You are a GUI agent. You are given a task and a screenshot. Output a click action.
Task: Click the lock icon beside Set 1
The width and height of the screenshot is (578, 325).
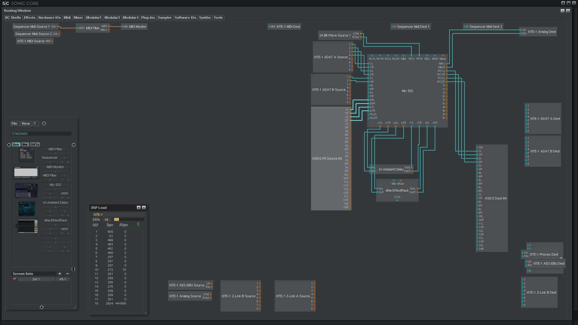click(x=15, y=279)
